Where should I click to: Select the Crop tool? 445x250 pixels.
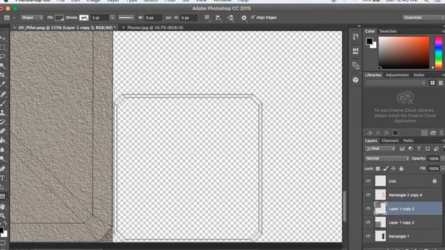3,75
